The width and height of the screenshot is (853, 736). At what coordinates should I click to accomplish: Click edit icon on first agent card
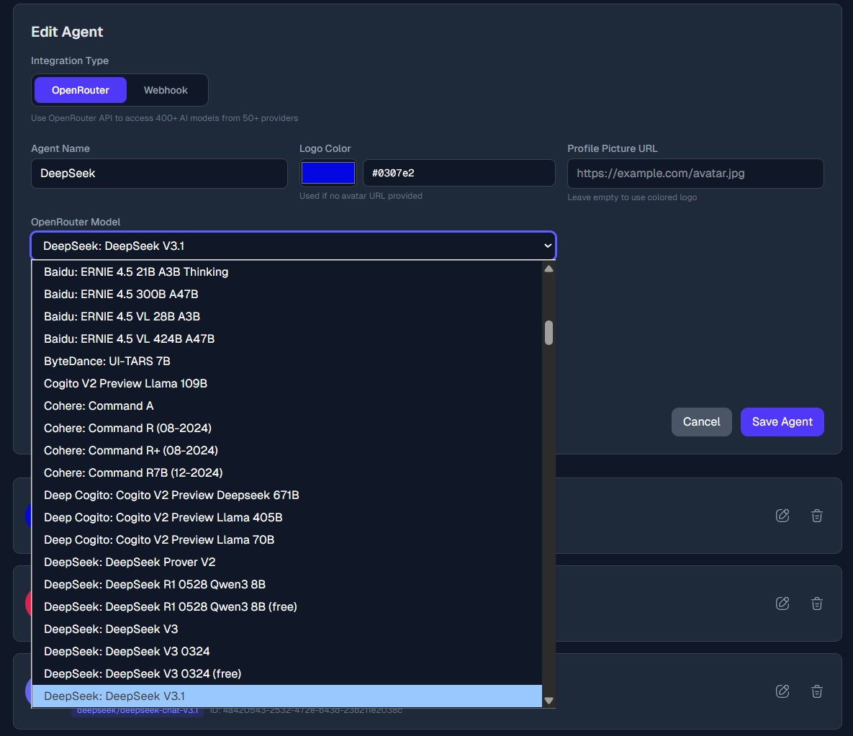pyautogui.click(x=782, y=516)
